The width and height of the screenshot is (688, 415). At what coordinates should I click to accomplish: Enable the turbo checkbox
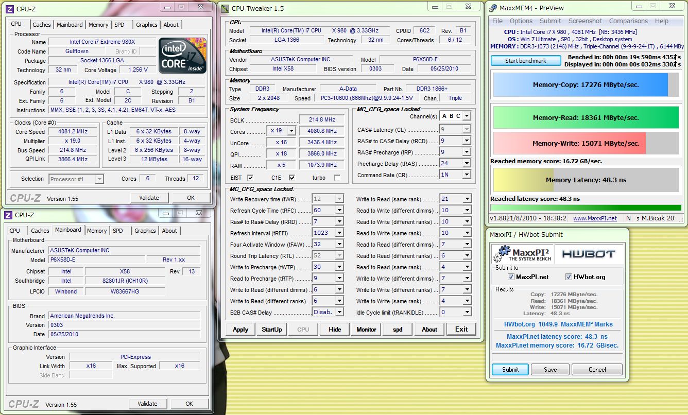pos(337,178)
